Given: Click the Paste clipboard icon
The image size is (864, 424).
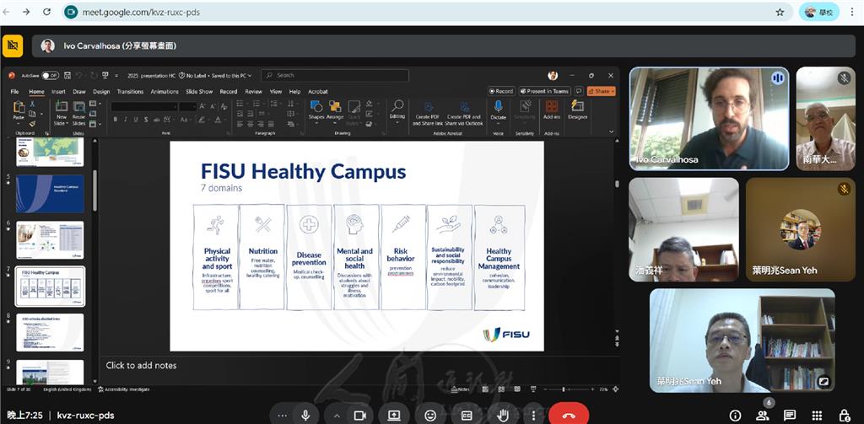Looking at the screenshot, I should (19, 107).
